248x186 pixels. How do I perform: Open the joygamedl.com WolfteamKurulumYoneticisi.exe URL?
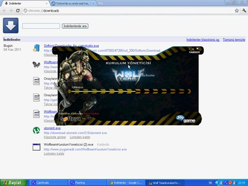[x=85, y=149]
